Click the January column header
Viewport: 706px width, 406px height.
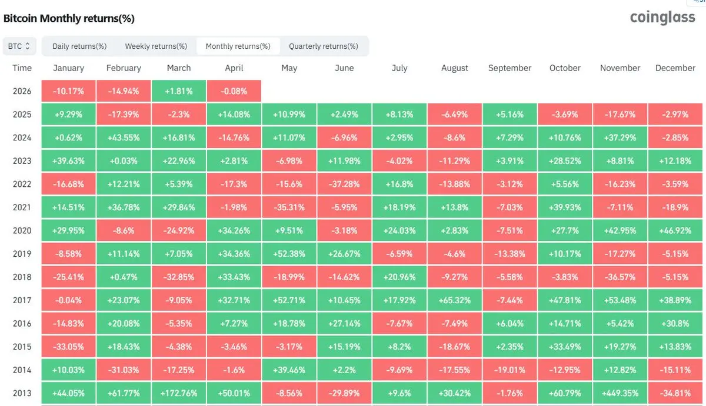[x=68, y=68]
